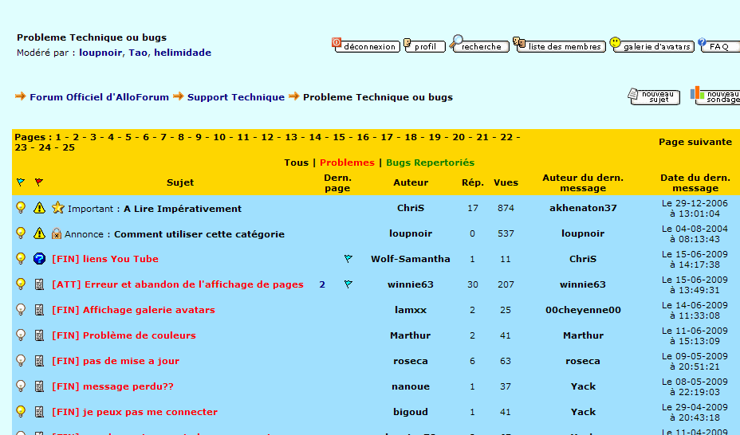Open the liste des membres

559,46
